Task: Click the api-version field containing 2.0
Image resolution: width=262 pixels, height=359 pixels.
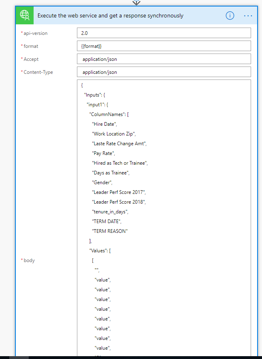Action: pos(164,33)
